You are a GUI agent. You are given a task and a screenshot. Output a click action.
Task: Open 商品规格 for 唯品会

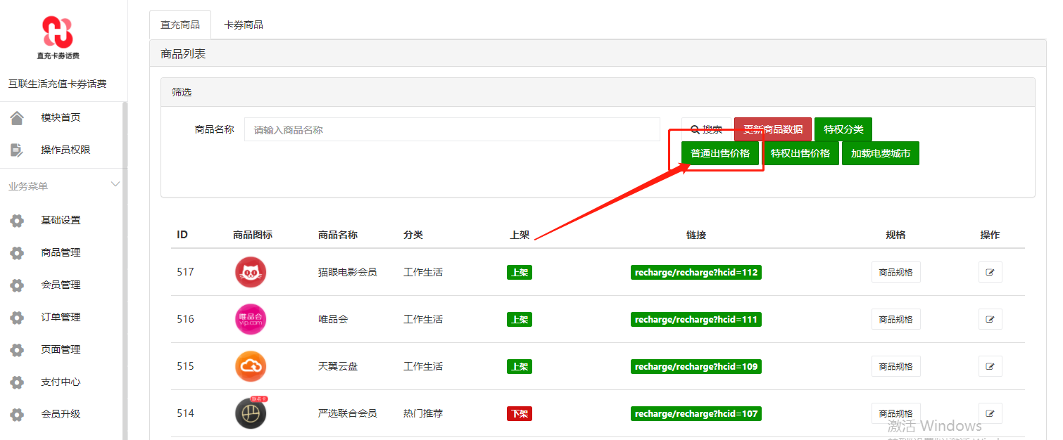pyautogui.click(x=895, y=319)
